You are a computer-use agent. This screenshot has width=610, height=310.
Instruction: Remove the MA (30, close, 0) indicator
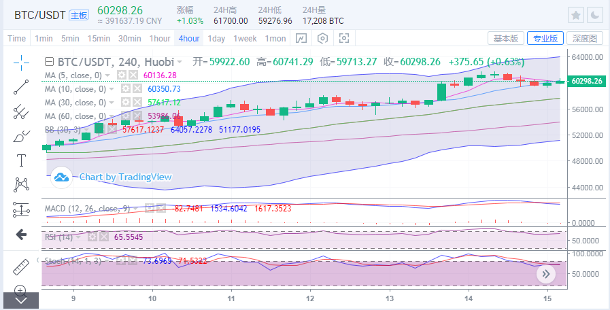[137, 102]
